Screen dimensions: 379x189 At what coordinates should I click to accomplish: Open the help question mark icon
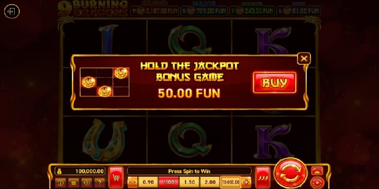[x=99, y=183]
